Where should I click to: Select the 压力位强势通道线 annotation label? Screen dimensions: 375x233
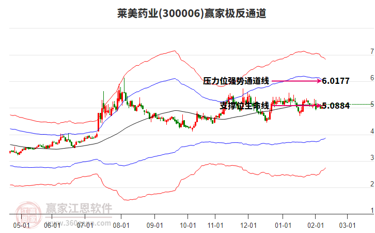236,81
